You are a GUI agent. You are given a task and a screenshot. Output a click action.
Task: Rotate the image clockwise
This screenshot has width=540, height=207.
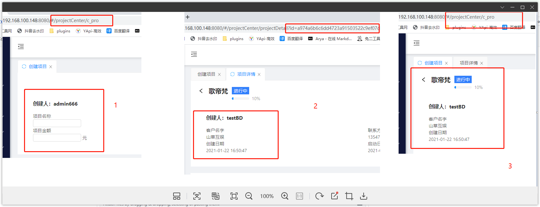pos(319,196)
